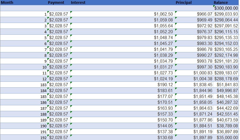Select interest $1,041.79
The height and width of the screenshot is (140, 240).
point(123,49)
